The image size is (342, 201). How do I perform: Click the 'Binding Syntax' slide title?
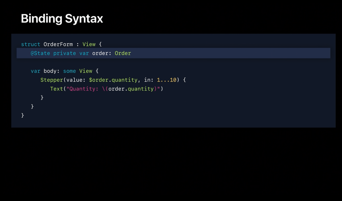coord(62,19)
